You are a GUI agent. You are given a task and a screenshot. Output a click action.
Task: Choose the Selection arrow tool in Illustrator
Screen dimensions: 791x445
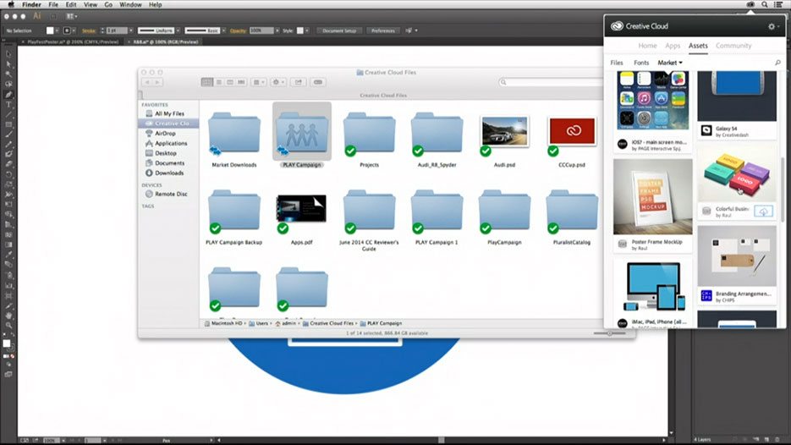(x=8, y=54)
